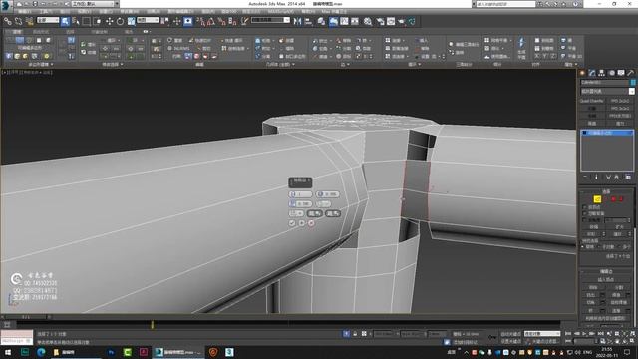Cancel the caddy with the X icon
638x359 pixels.
311,223
